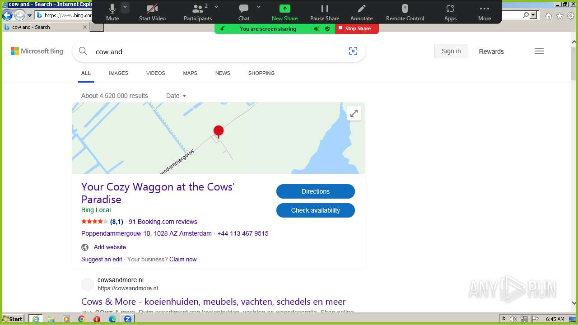Close the 'cow and - Search' tab

84,27
